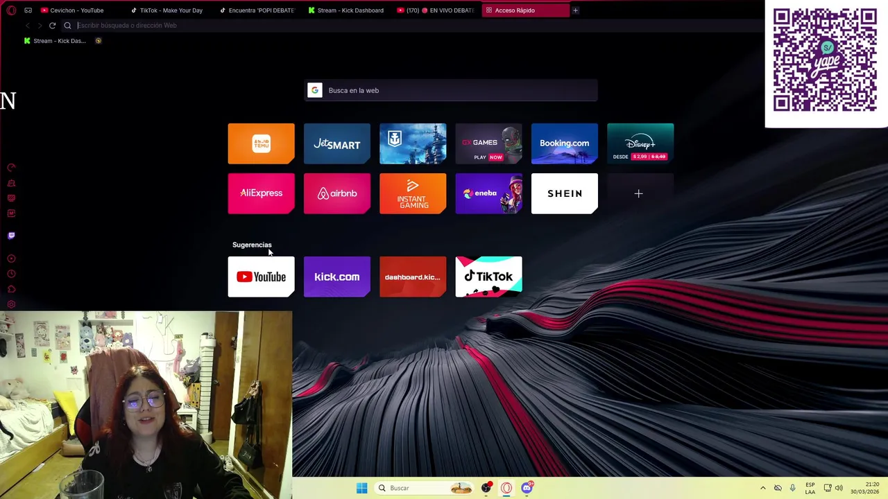This screenshot has height=499, width=888.
Task: Open the kick.com suggestion tile
Action: 337,277
